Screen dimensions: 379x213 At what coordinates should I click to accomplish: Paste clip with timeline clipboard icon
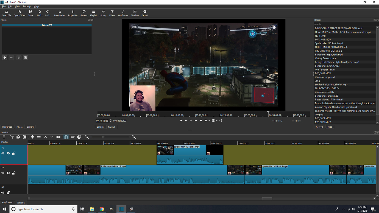coord(24,137)
